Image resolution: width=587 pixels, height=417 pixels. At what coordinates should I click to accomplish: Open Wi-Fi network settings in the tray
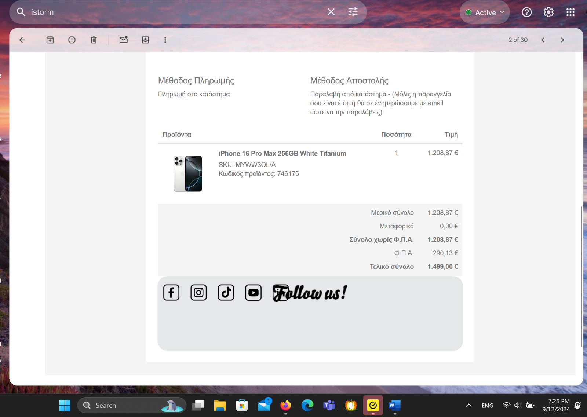tap(506, 405)
